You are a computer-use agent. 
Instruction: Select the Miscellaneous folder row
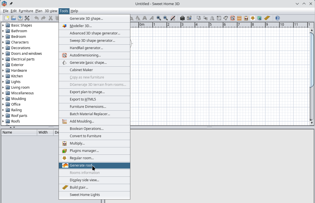coord(20,93)
